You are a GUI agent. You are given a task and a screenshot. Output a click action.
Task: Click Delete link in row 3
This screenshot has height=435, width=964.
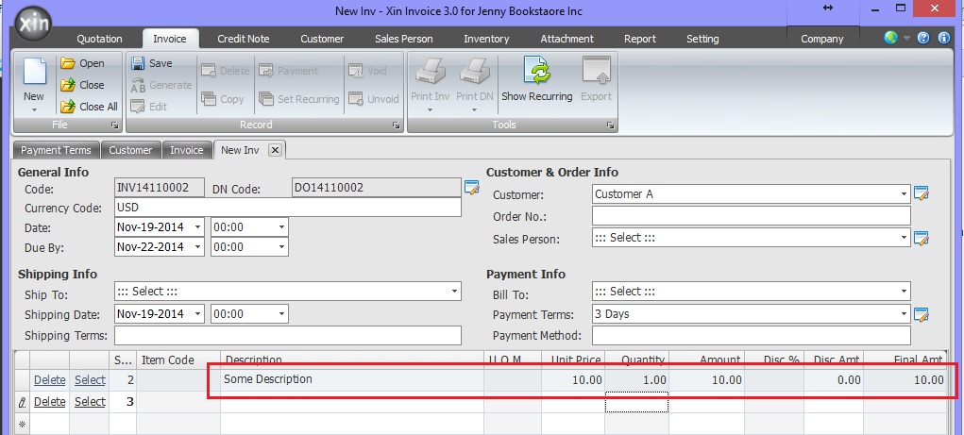click(49, 402)
